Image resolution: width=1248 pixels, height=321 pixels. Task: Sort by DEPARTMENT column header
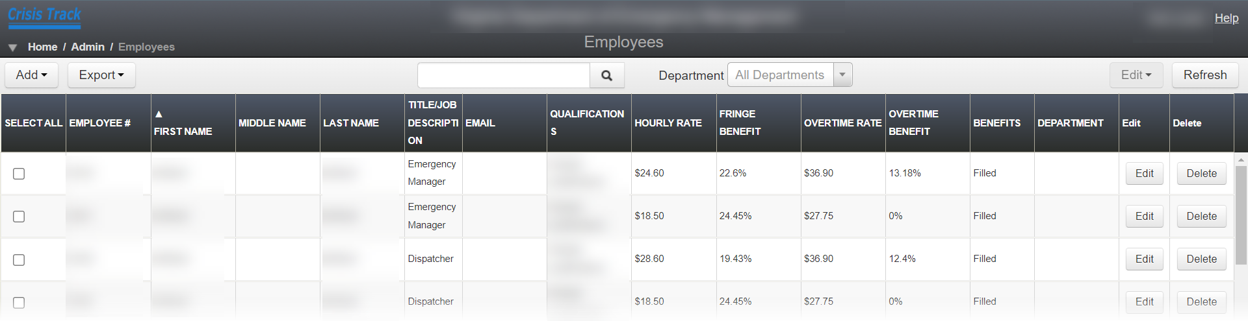point(1076,123)
